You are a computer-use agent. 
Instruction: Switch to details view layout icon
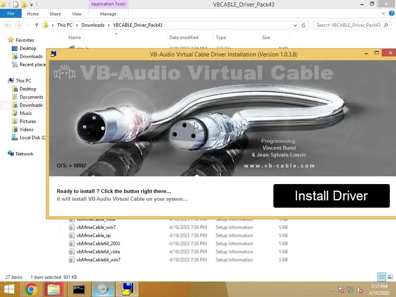pos(382,277)
